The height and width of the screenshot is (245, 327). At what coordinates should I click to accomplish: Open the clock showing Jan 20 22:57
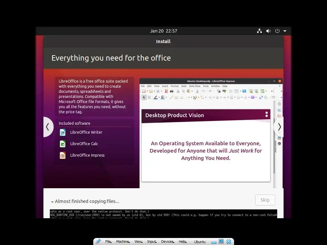point(163,31)
